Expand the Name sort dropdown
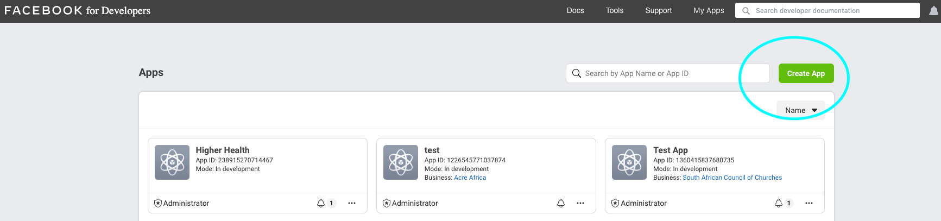 tap(801, 110)
